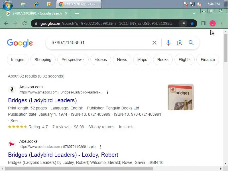228x171 pixels.
Task: Click the scroll right arrow
Action: (x=221, y=169)
